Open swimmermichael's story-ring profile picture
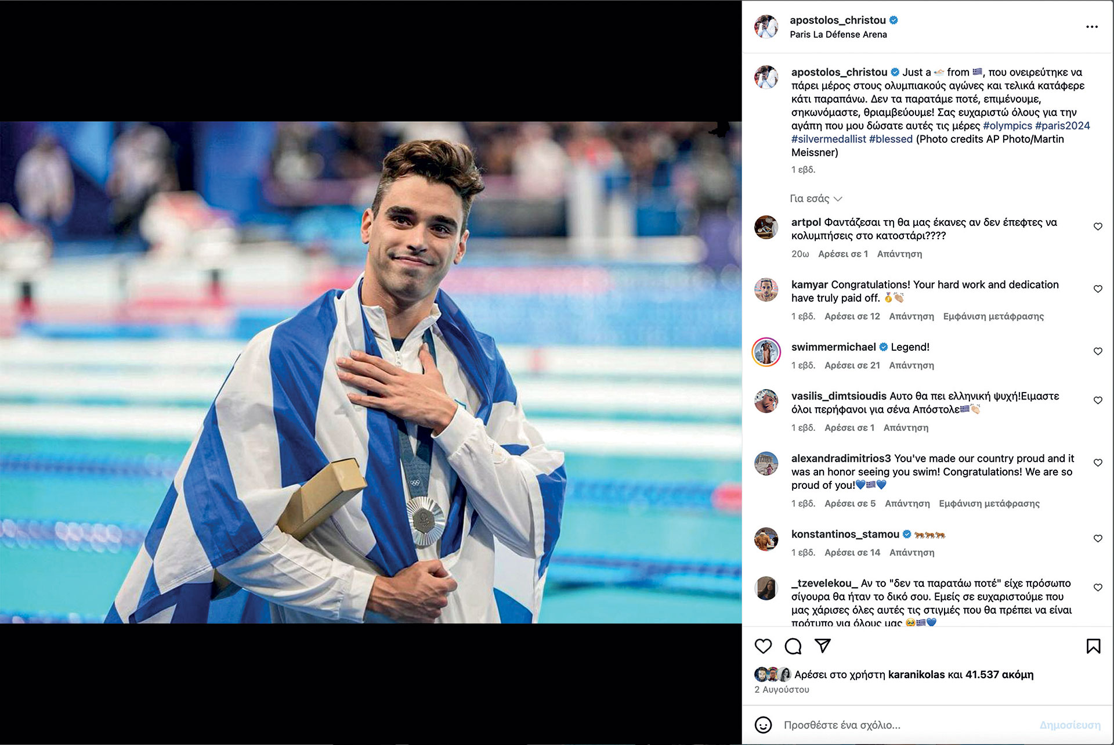This screenshot has height=745, width=1114. point(766,352)
